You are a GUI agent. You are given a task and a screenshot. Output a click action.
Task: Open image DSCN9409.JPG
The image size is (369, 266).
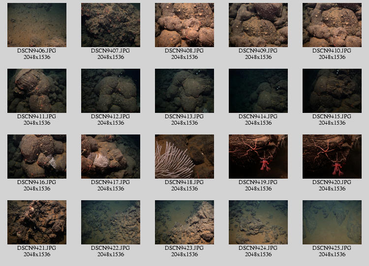pyautogui.click(x=258, y=25)
